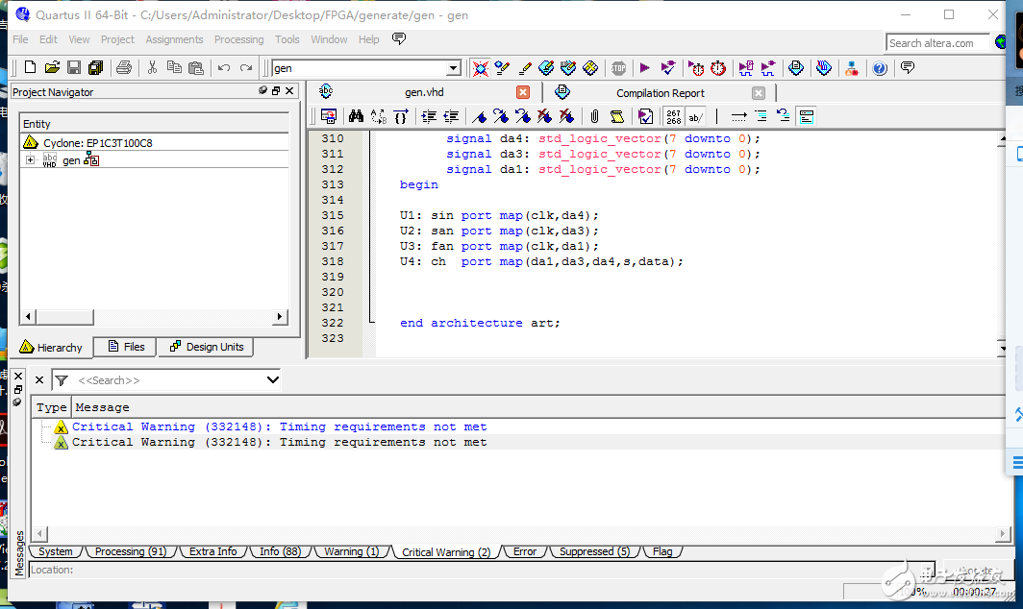Click the Start Compilation play icon

click(x=644, y=68)
